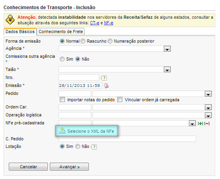220x179 pixels.
Task: Expand the Agência dropdown
Action: pyautogui.click(x=167, y=49)
